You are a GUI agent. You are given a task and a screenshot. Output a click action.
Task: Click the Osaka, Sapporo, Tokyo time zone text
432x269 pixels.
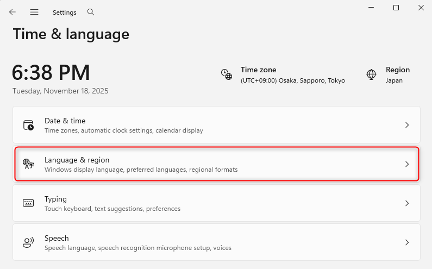292,80
